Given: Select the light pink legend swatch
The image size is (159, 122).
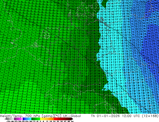Looking at the screenshot, I should coord(22,119).
